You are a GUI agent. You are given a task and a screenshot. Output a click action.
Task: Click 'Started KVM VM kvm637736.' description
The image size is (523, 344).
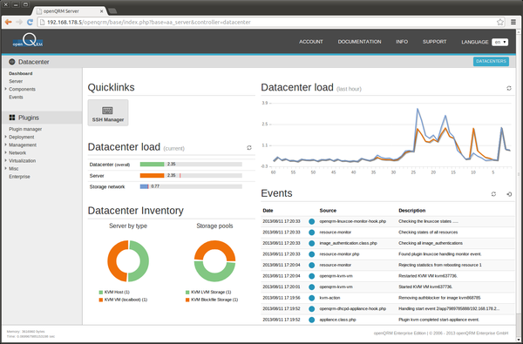click(425, 287)
